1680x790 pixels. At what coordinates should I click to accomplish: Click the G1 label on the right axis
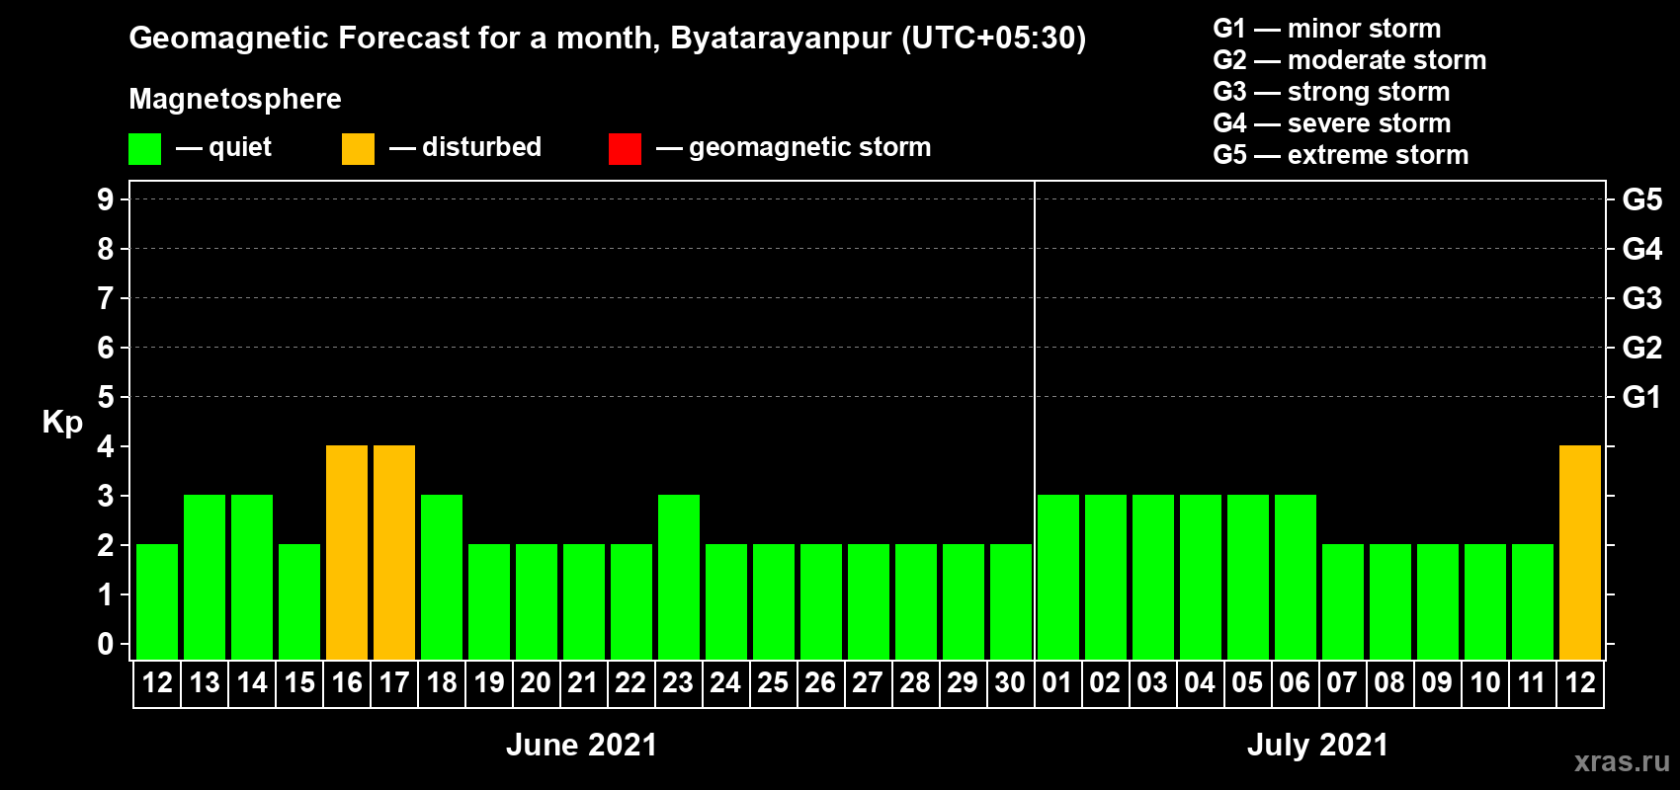tap(1641, 397)
